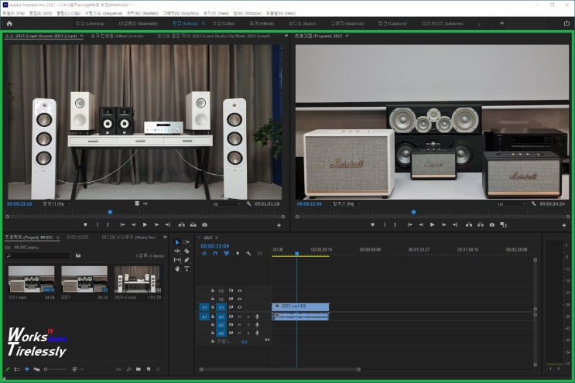The width and height of the screenshot is (575, 383).
Task: Toggle sync lock on track A3
Action: 231,333
